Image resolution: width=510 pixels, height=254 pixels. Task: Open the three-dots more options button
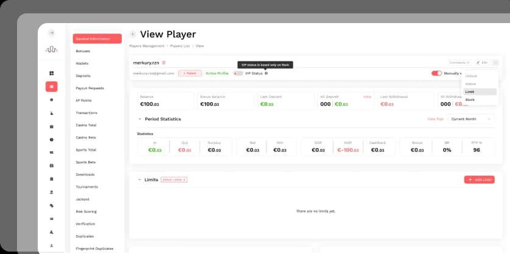click(x=495, y=63)
